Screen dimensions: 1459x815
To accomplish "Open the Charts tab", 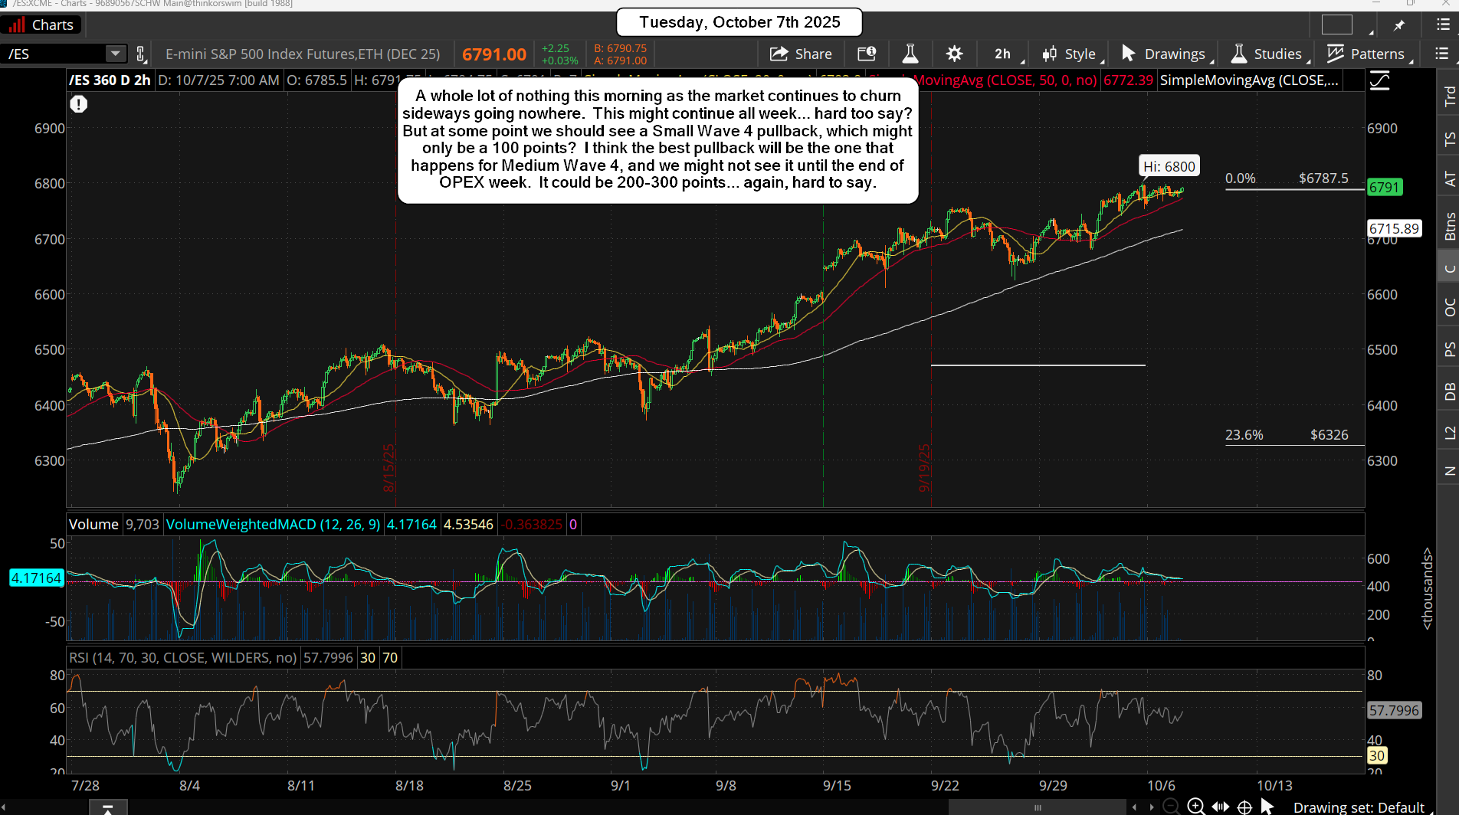I will coord(42,25).
